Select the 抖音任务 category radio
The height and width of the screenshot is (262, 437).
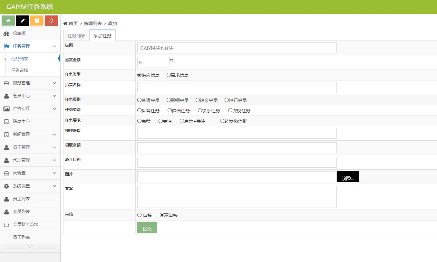pos(140,110)
